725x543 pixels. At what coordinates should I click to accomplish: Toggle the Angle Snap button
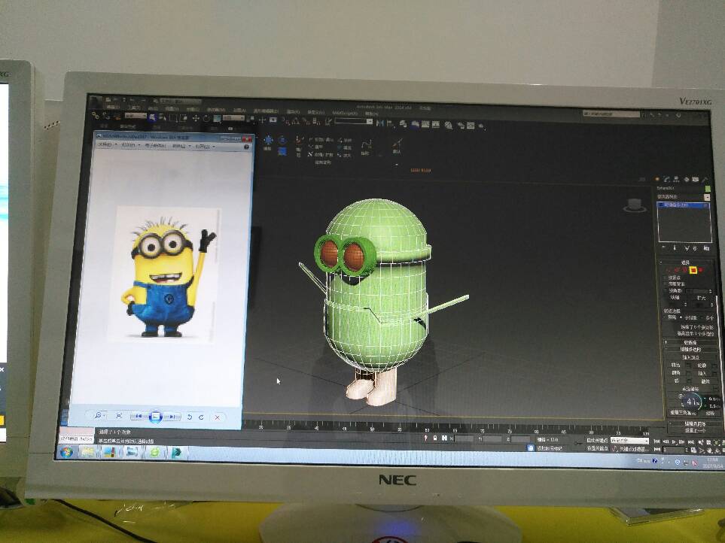(297, 121)
